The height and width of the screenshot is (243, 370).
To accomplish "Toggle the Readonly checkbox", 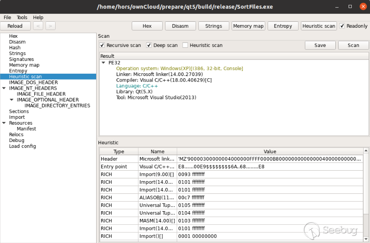I will [342, 26].
